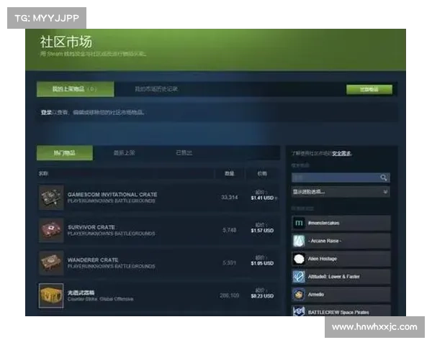Click the yellow CS:GO weapon case thumbnail

coord(51,295)
